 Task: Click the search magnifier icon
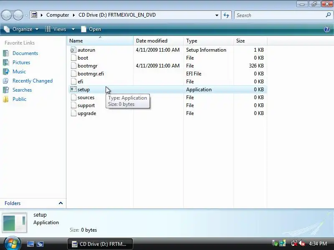328,15
